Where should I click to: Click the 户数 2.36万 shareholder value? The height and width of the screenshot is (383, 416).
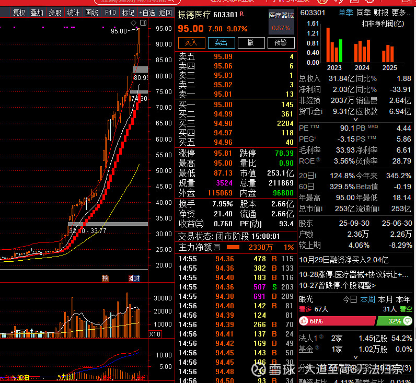click(358, 234)
